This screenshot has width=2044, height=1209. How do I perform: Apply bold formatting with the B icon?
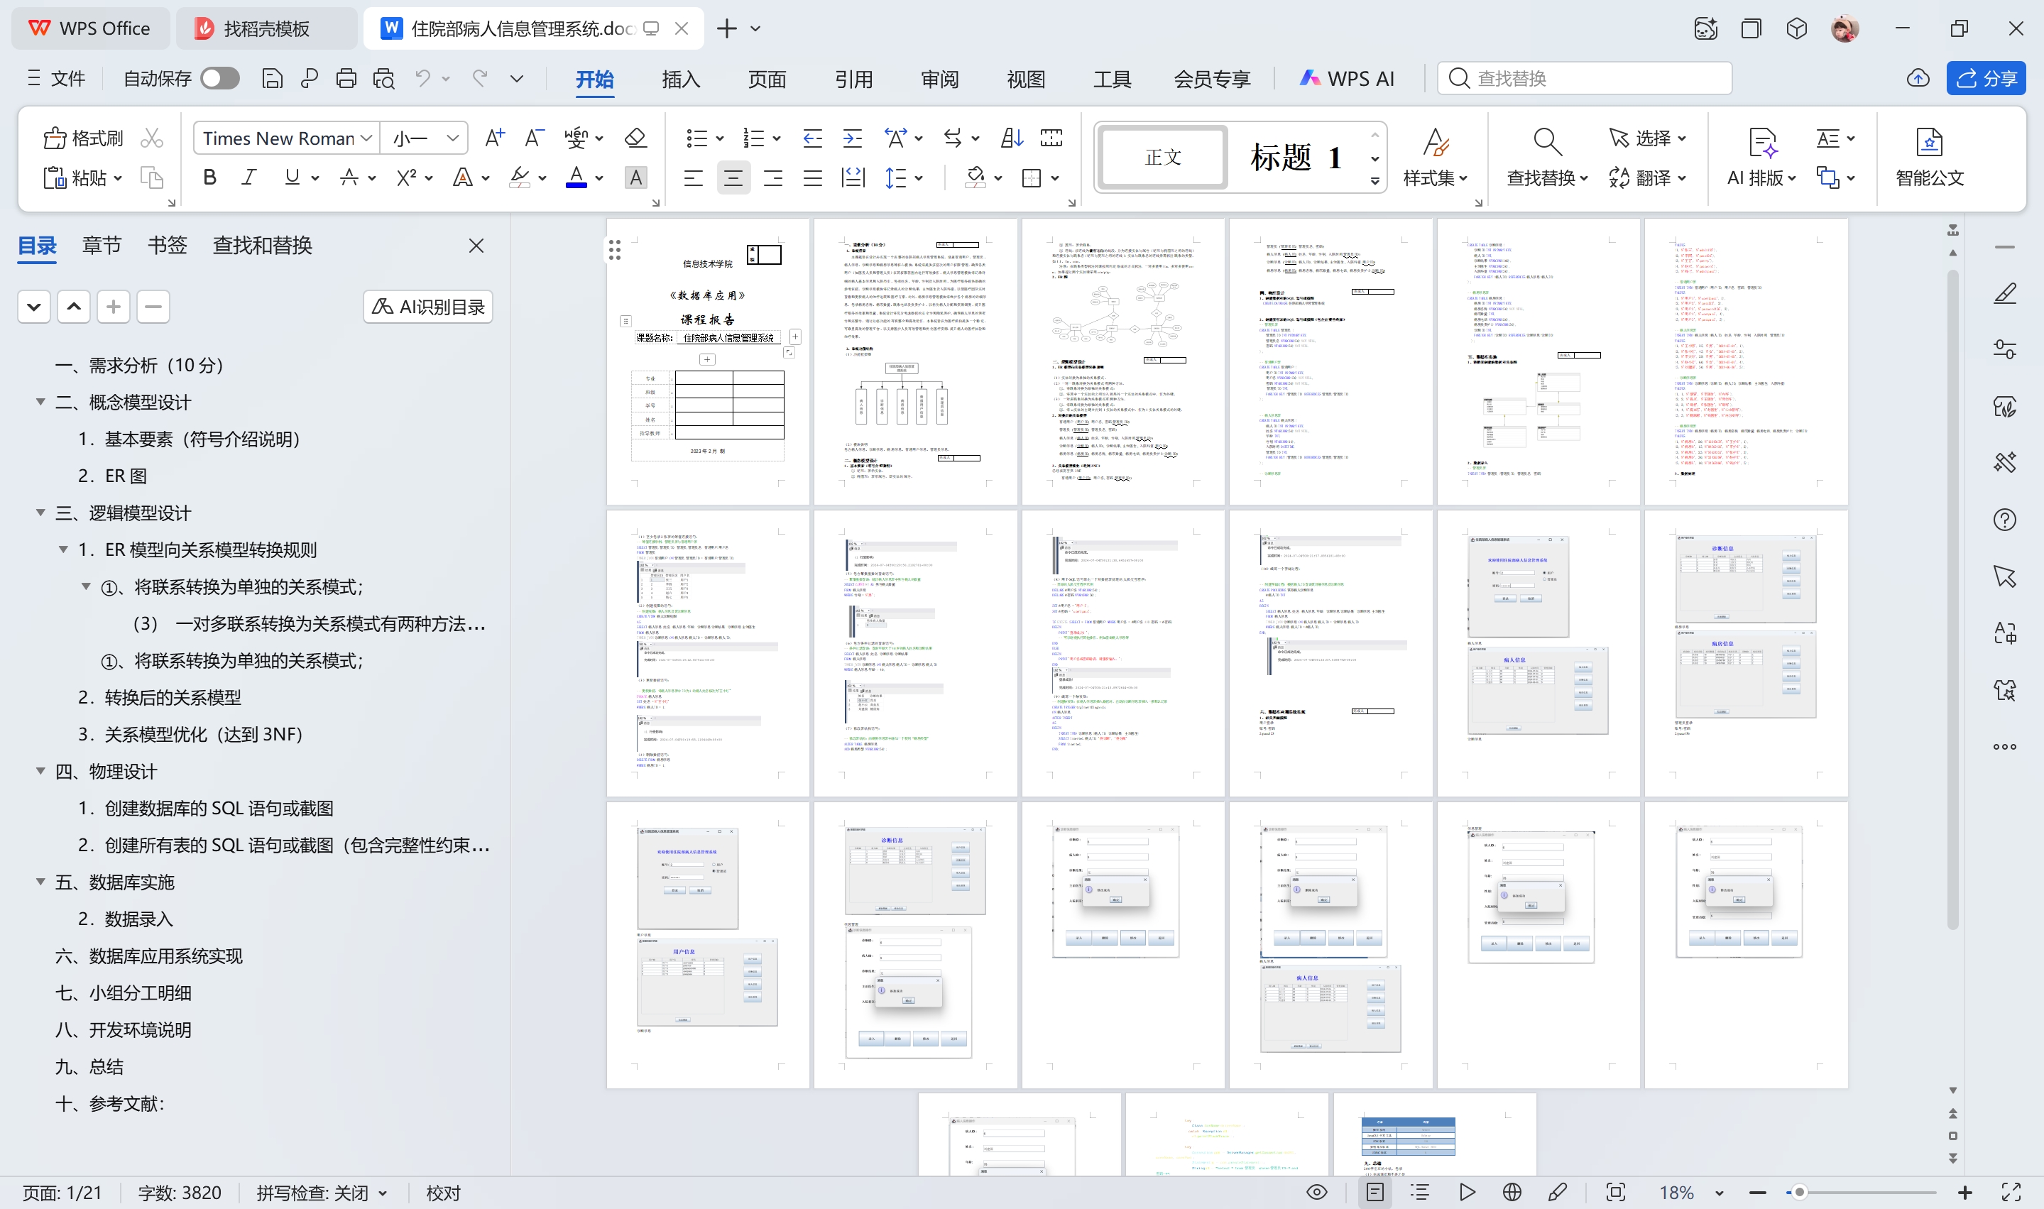[x=209, y=177]
